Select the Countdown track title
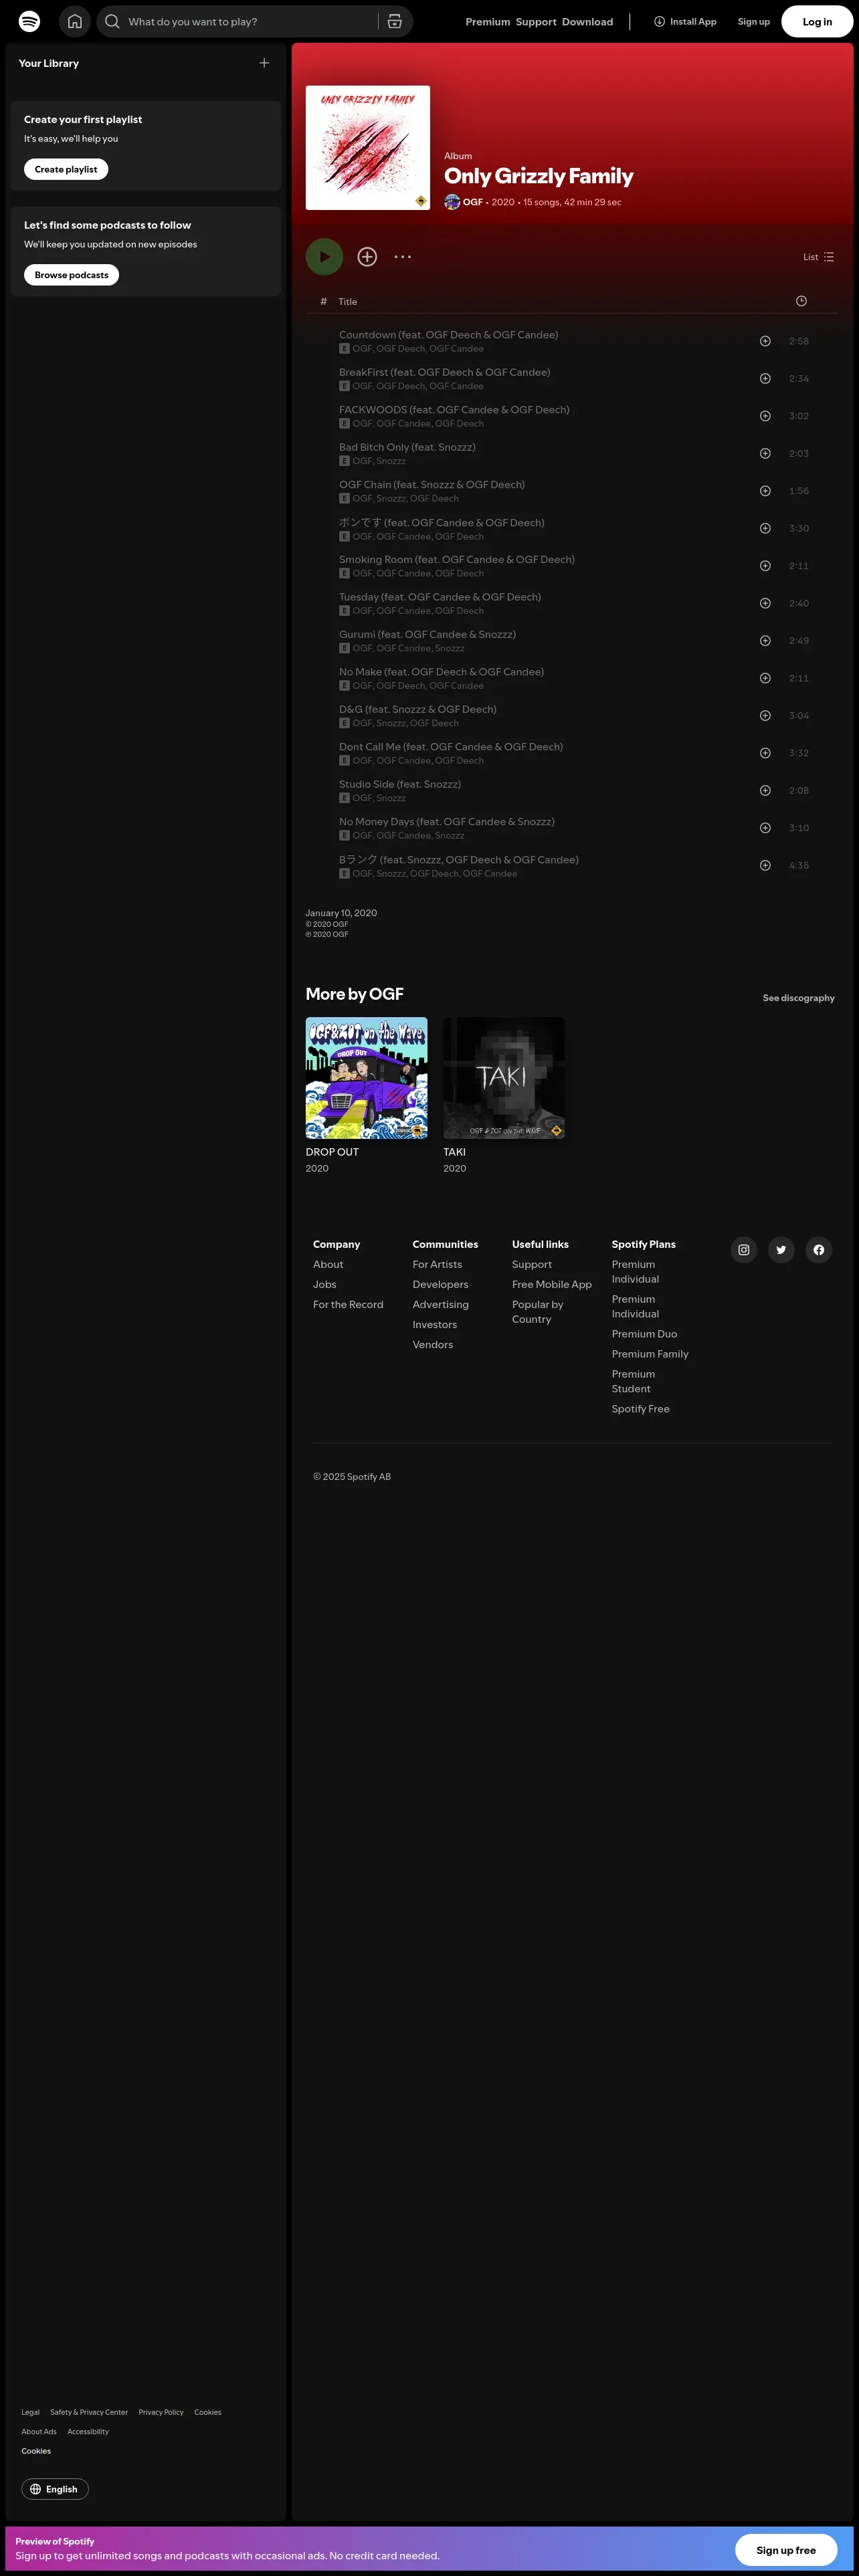 pyautogui.click(x=449, y=335)
